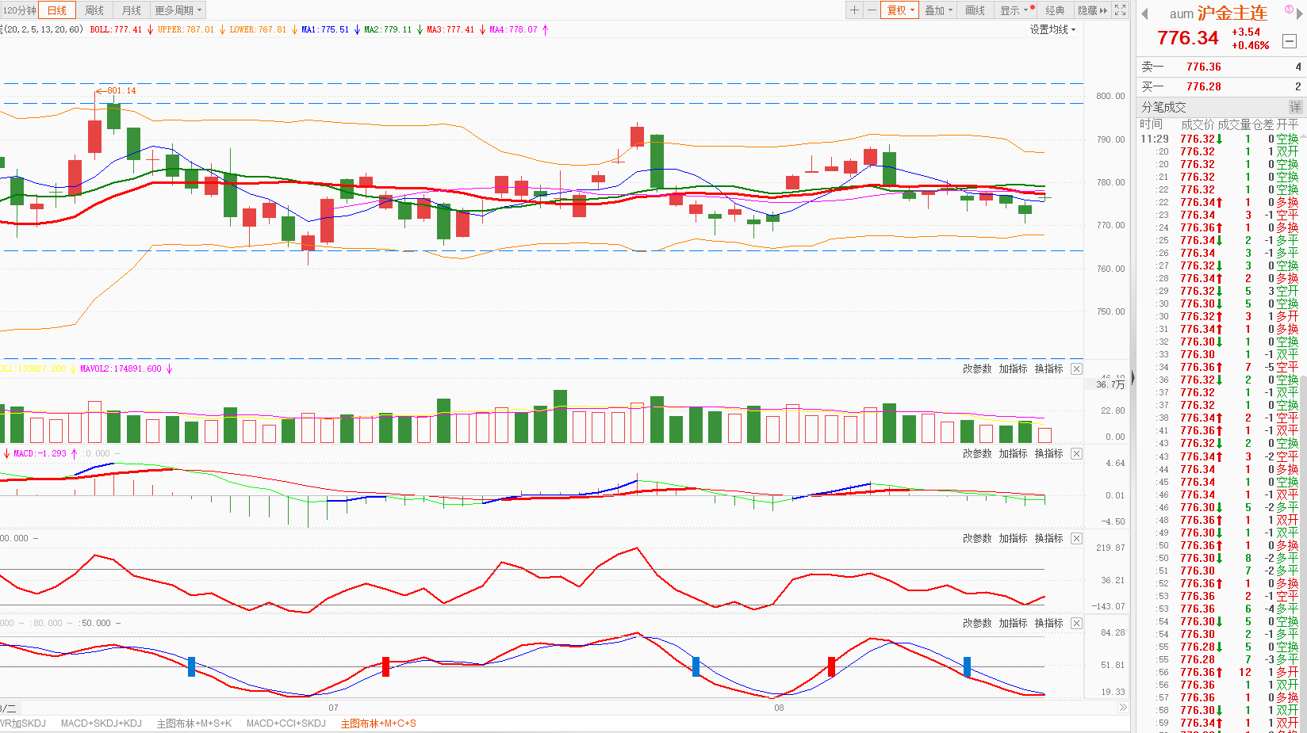
Task: Click the UPPER:787.01 indicator value
Action: coord(186,29)
